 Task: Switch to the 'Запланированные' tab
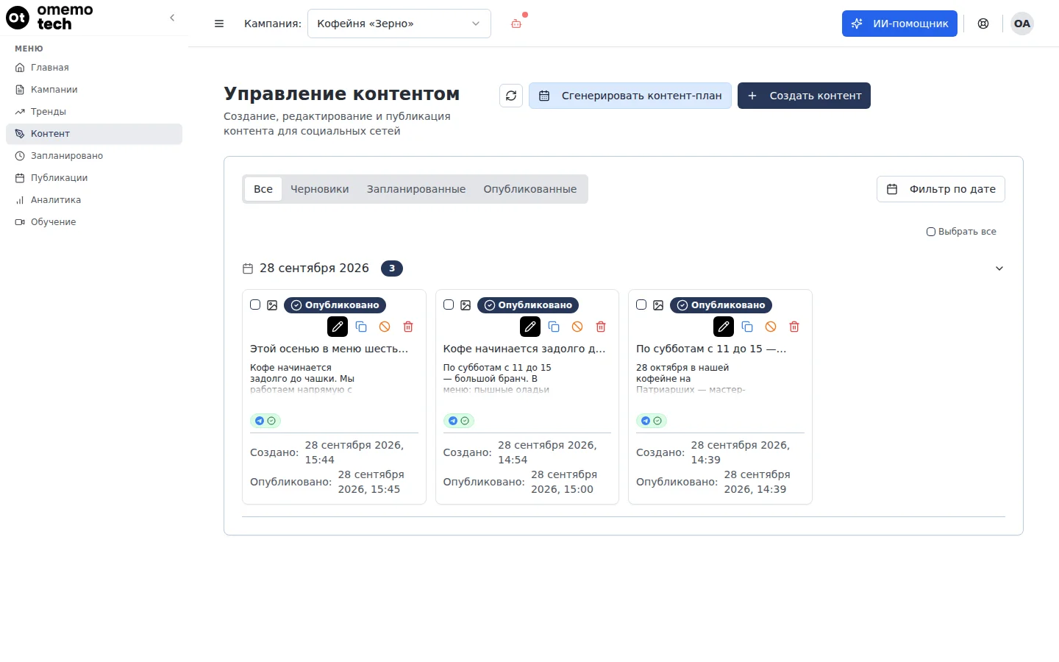pos(416,189)
